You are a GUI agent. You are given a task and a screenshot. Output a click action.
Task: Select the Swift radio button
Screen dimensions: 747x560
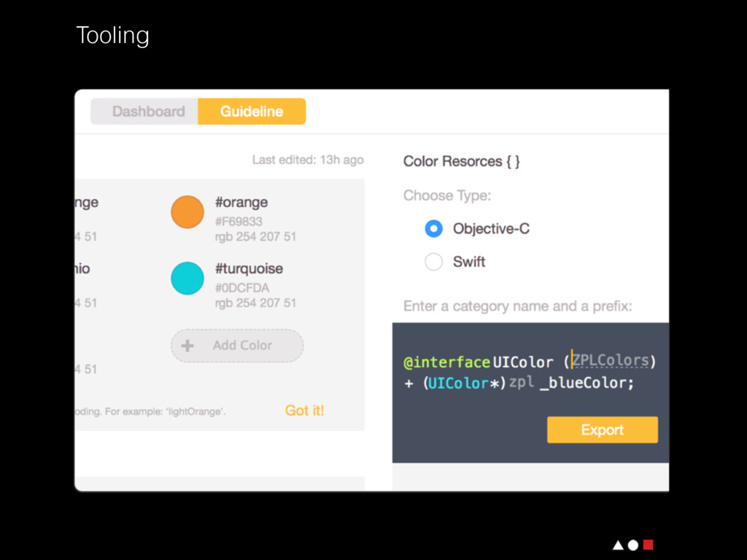(x=434, y=262)
